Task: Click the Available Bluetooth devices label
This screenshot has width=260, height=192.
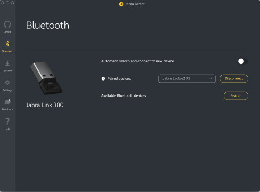Action: pyautogui.click(x=124, y=95)
